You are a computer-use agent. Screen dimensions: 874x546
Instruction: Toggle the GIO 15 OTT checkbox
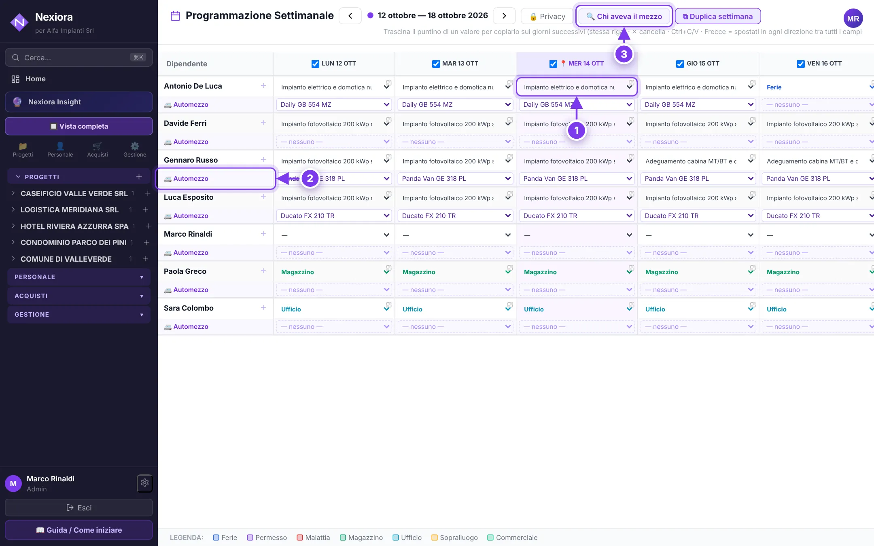coord(680,64)
